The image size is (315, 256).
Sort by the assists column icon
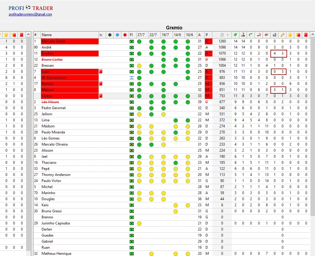282,35
